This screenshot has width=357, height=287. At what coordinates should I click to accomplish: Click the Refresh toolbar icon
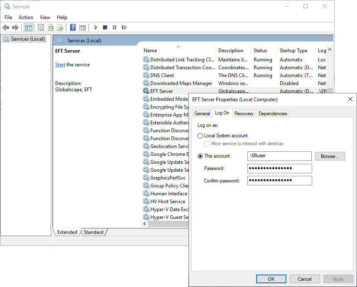point(51,28)
